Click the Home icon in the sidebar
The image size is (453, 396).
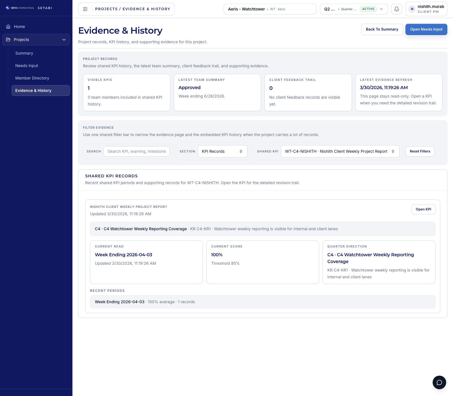pos(8,26)
